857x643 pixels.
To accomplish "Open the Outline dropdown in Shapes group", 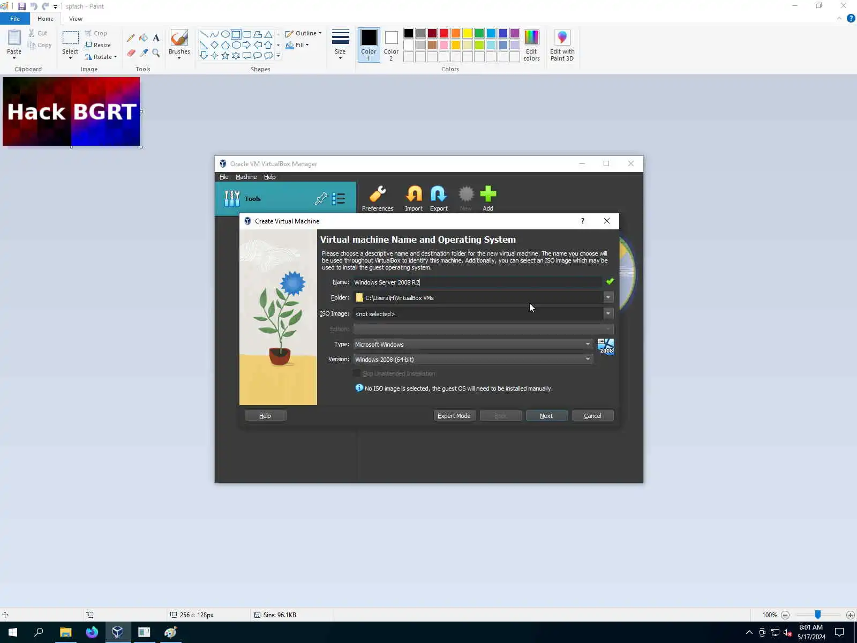I will coord(304,33).
